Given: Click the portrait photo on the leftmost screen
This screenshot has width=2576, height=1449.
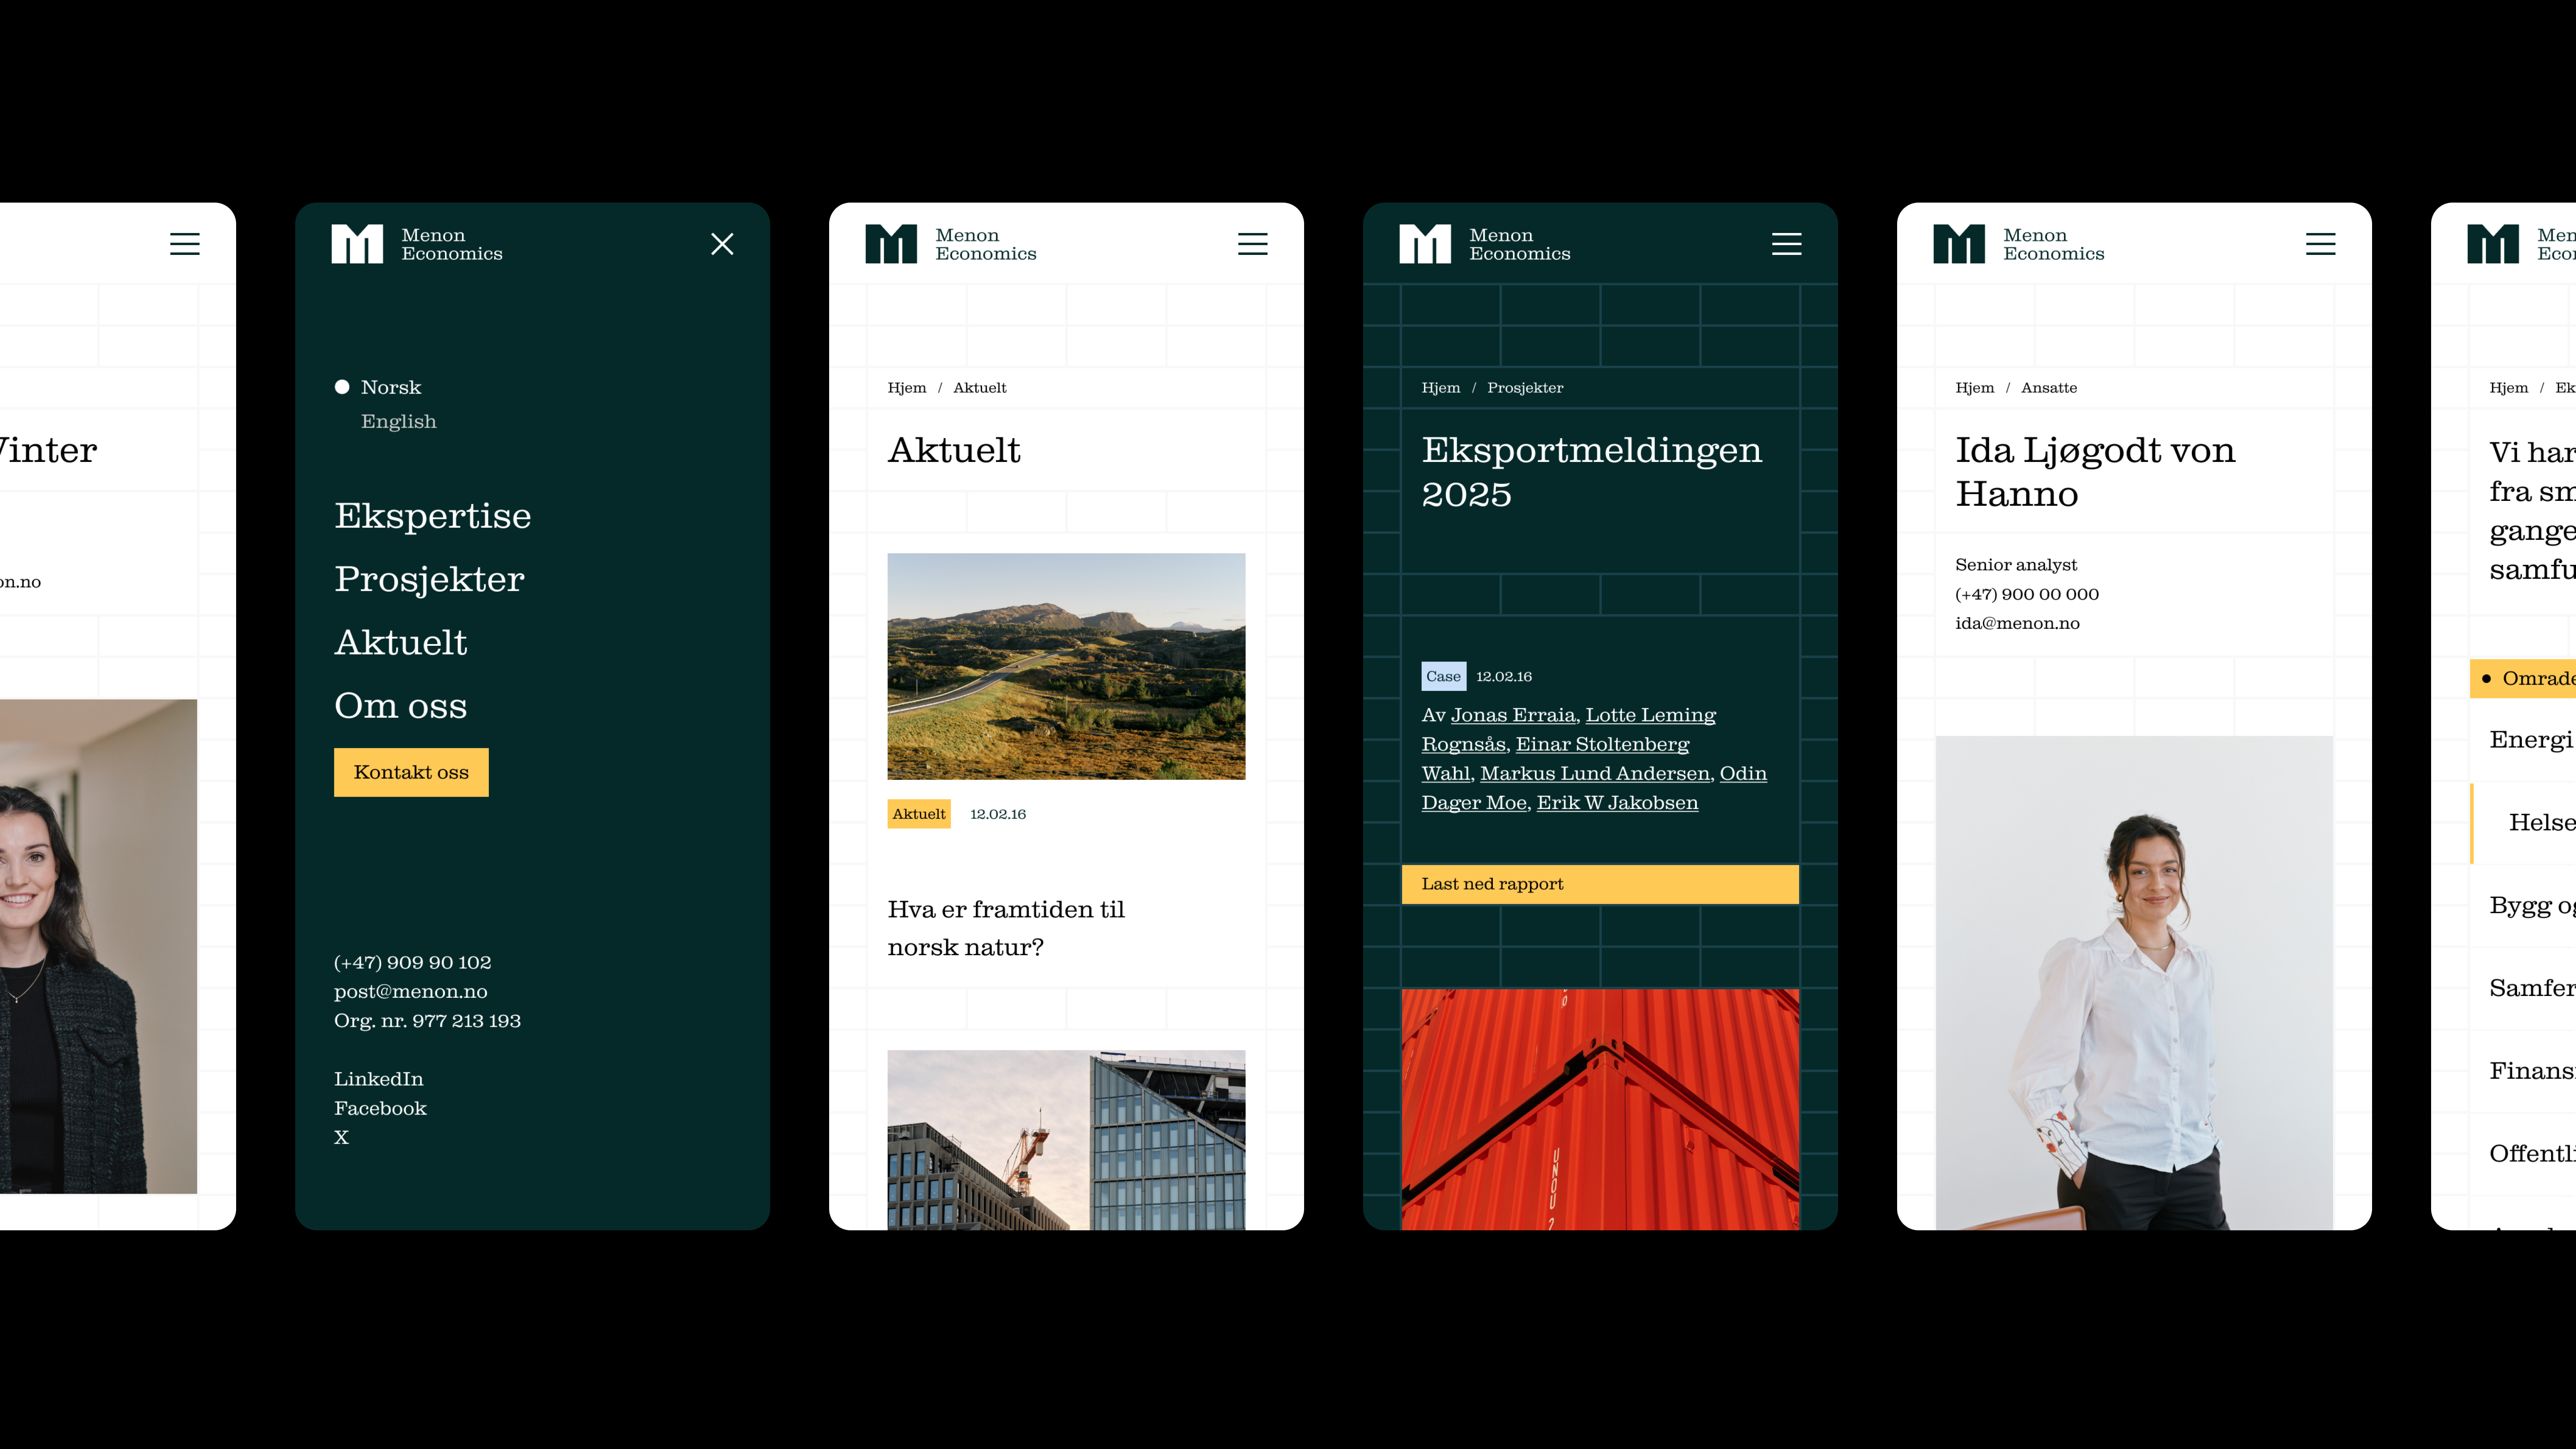Looking at the screenshot, I should [98, 946].
